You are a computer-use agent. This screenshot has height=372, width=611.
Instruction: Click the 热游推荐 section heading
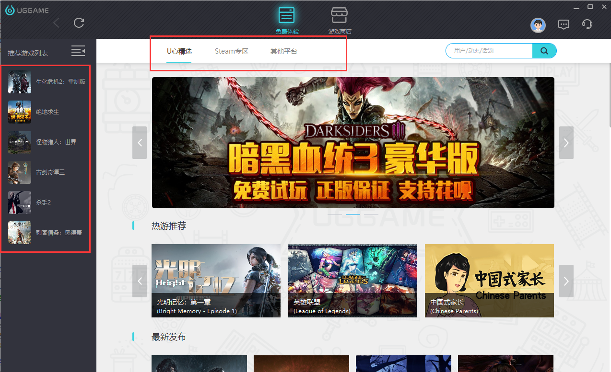169,225
